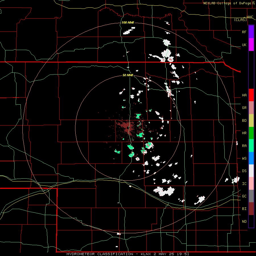
Task: Click the Hydrometeor Classification KLNX title text
Action: tap(128, 254)
